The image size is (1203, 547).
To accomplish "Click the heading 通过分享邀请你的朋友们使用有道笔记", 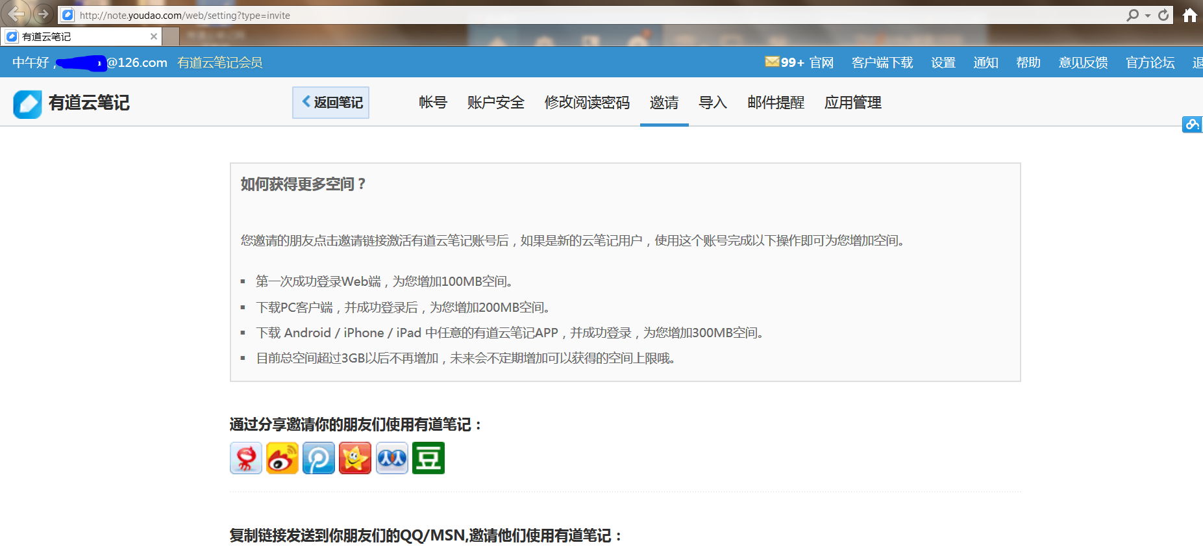I will pos(356,425).
